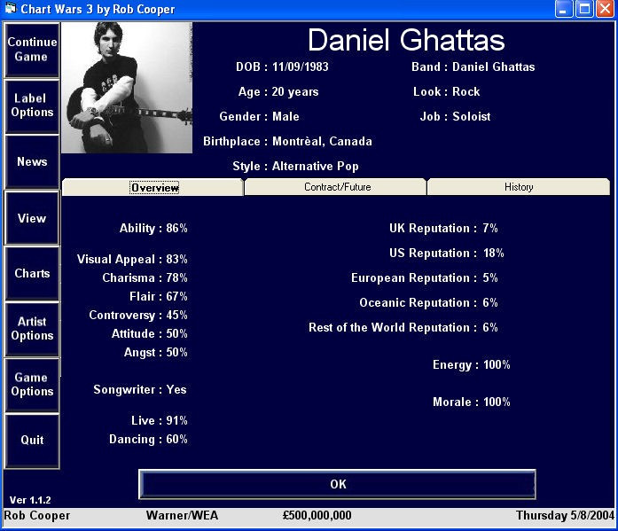The width and height of the screenshot is (618, 531).
Task: Click the £500,000,000 balance
Action: click(x=317, y=516)
